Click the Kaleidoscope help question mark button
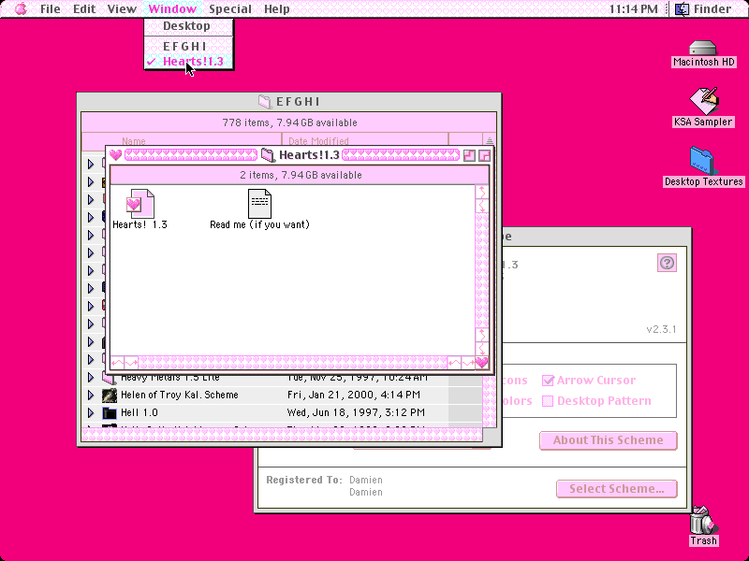 pos(667,263)
